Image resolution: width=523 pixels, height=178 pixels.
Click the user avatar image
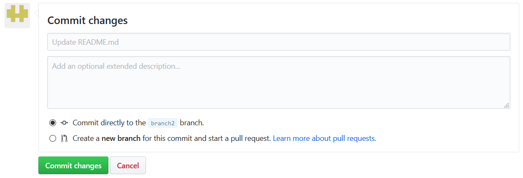point(17,16)
